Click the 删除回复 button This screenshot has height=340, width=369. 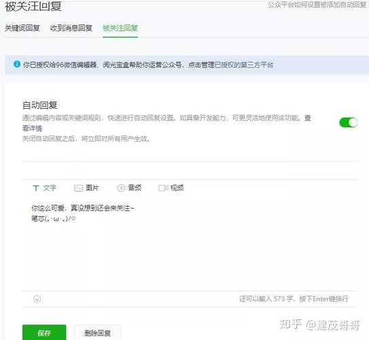pyautogui.click(x=97, y=333)
